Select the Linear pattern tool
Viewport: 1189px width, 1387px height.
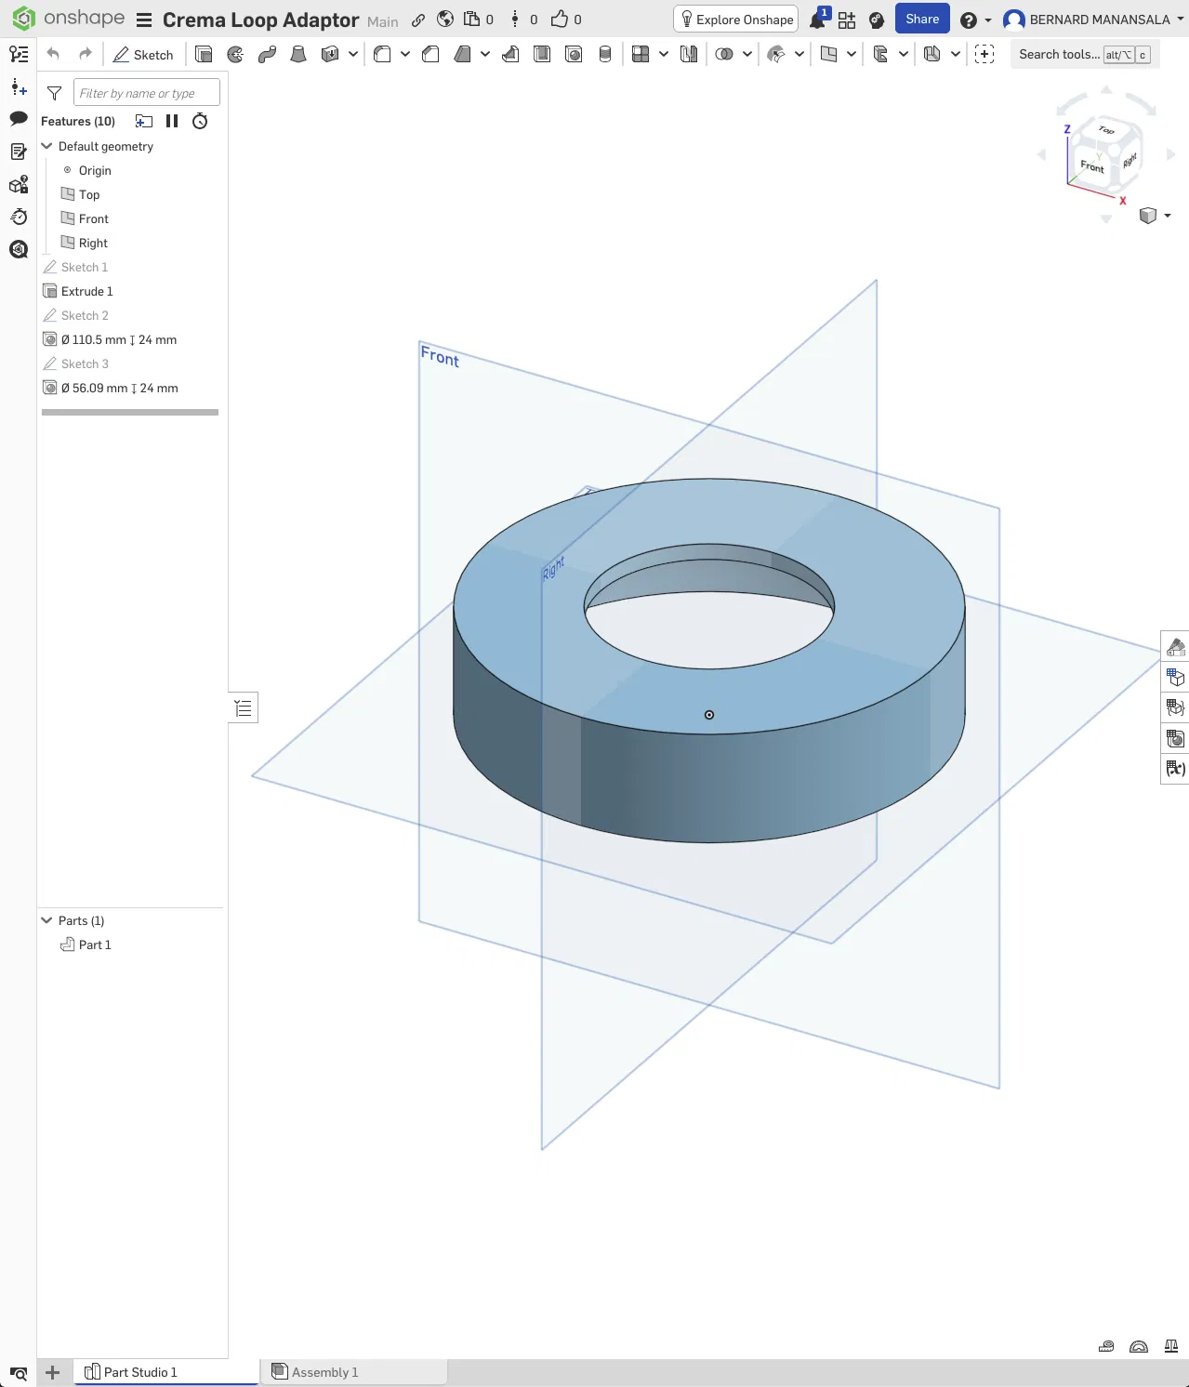[x=641, y=55]
